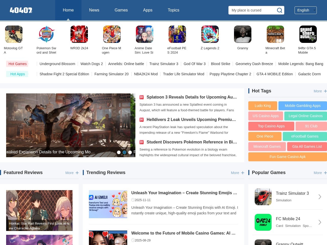The width and height of the screenshot is (327, 245).
Task: Click the red H badge beside Splatoon 3 headline
Action: point(142,97)
